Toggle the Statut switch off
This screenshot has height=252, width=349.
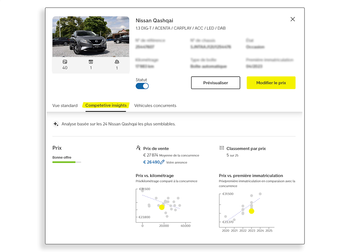(x=142, y=86)
